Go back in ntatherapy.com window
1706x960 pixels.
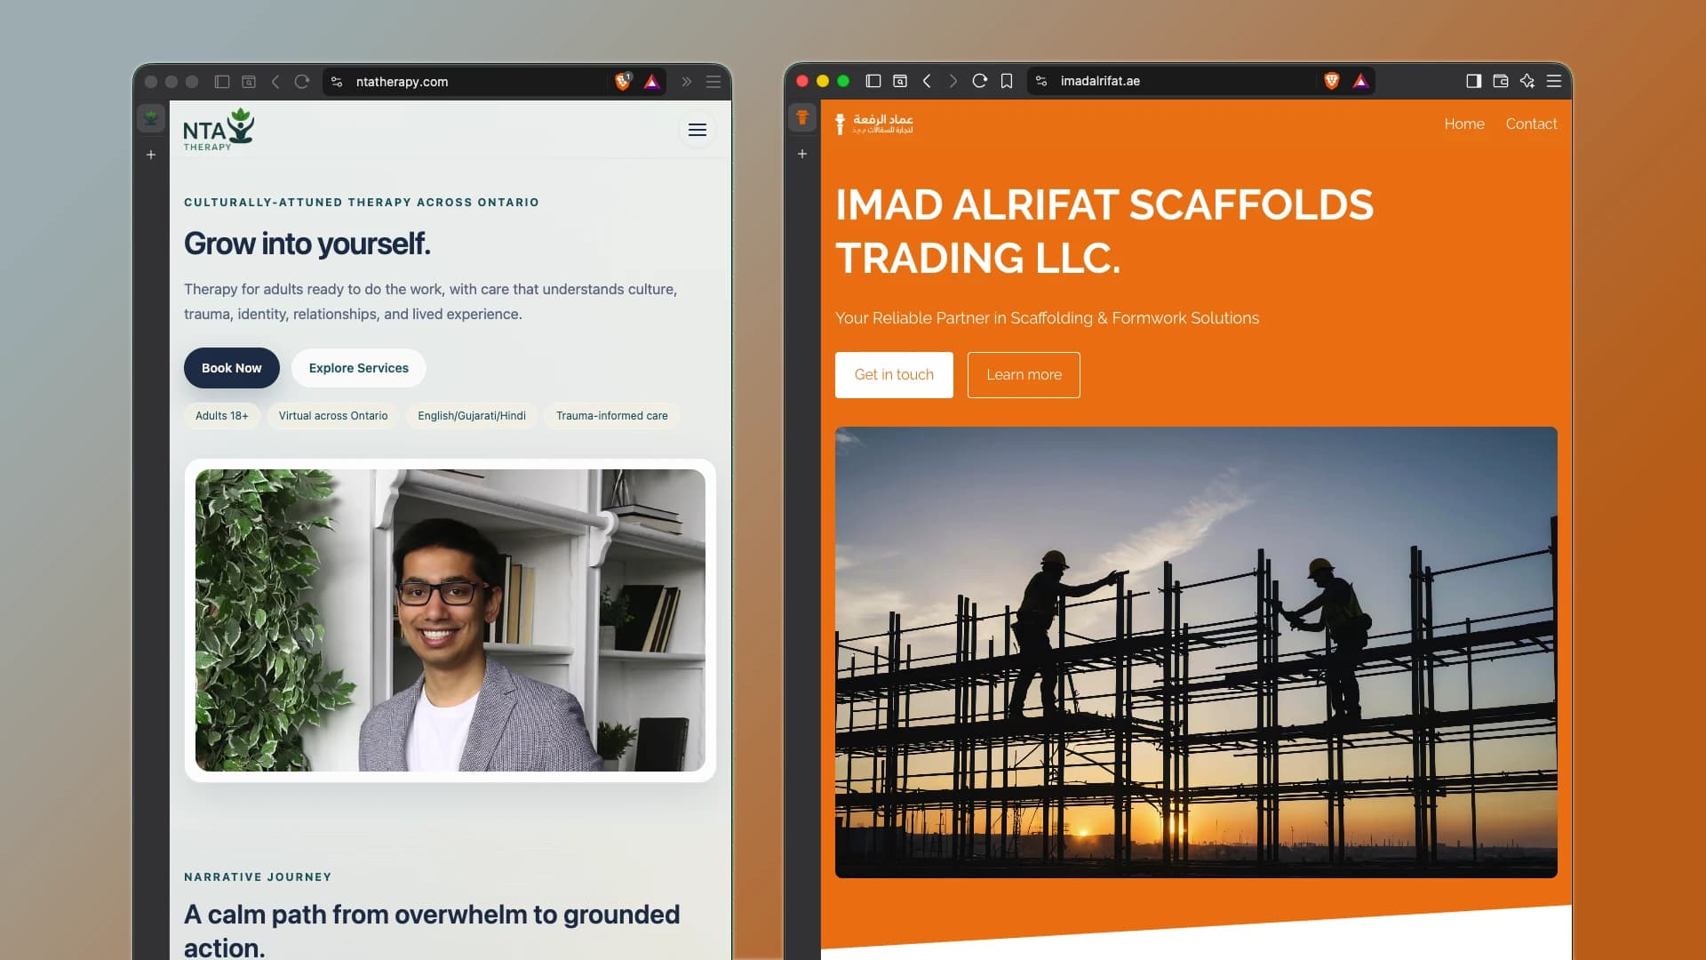pyautogui.click(x=275, y=82)
